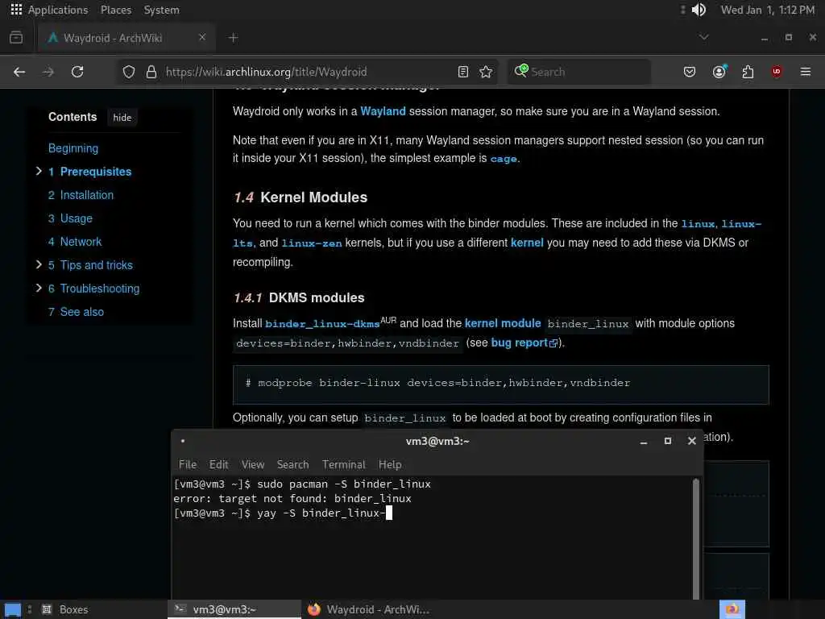Click the padlock site security icon

151,72
